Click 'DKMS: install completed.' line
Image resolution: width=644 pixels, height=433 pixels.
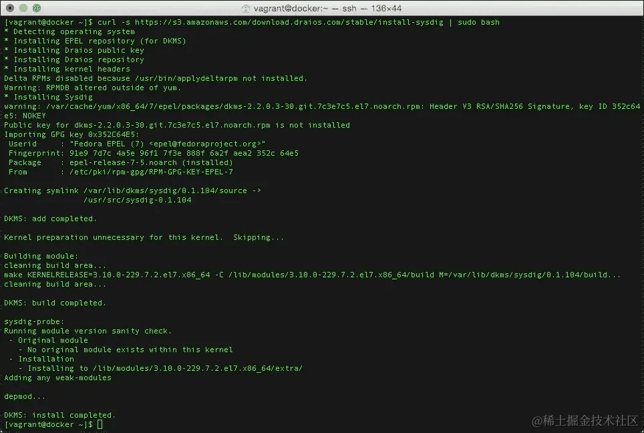click(x=60, y=416)
